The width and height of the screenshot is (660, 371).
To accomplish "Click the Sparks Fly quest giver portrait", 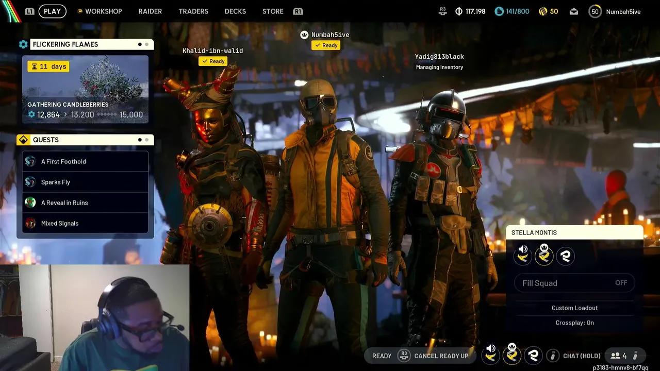I will tap(30, 182).
